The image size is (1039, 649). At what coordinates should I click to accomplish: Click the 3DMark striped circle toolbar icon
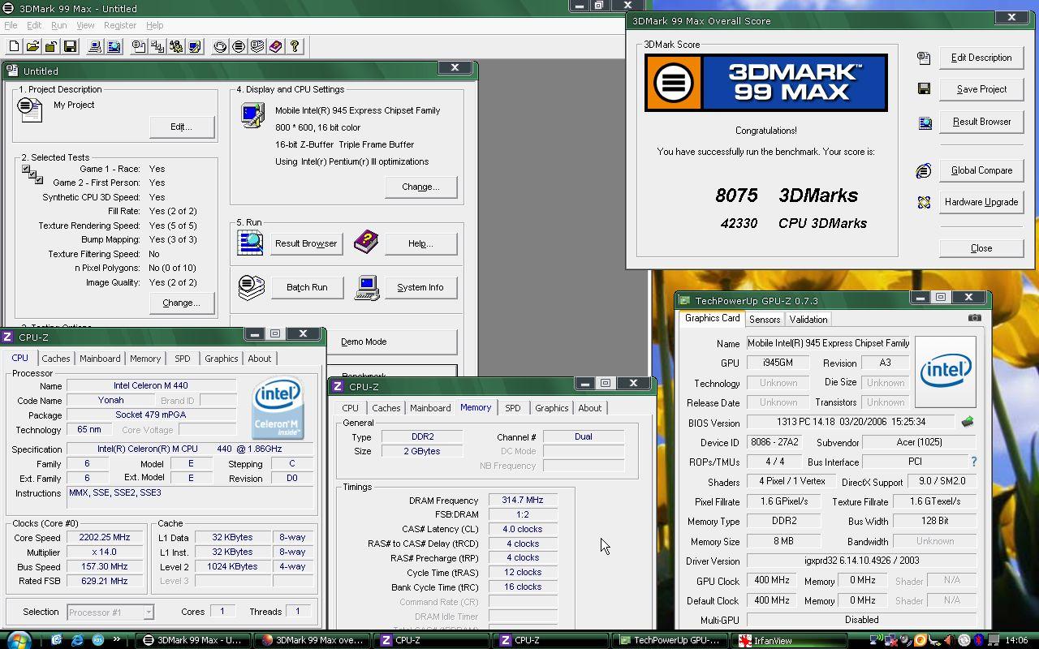coord(239,47)
